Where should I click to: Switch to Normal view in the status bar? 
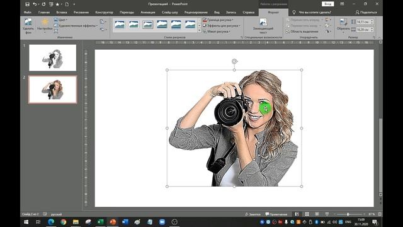point(297,214)
